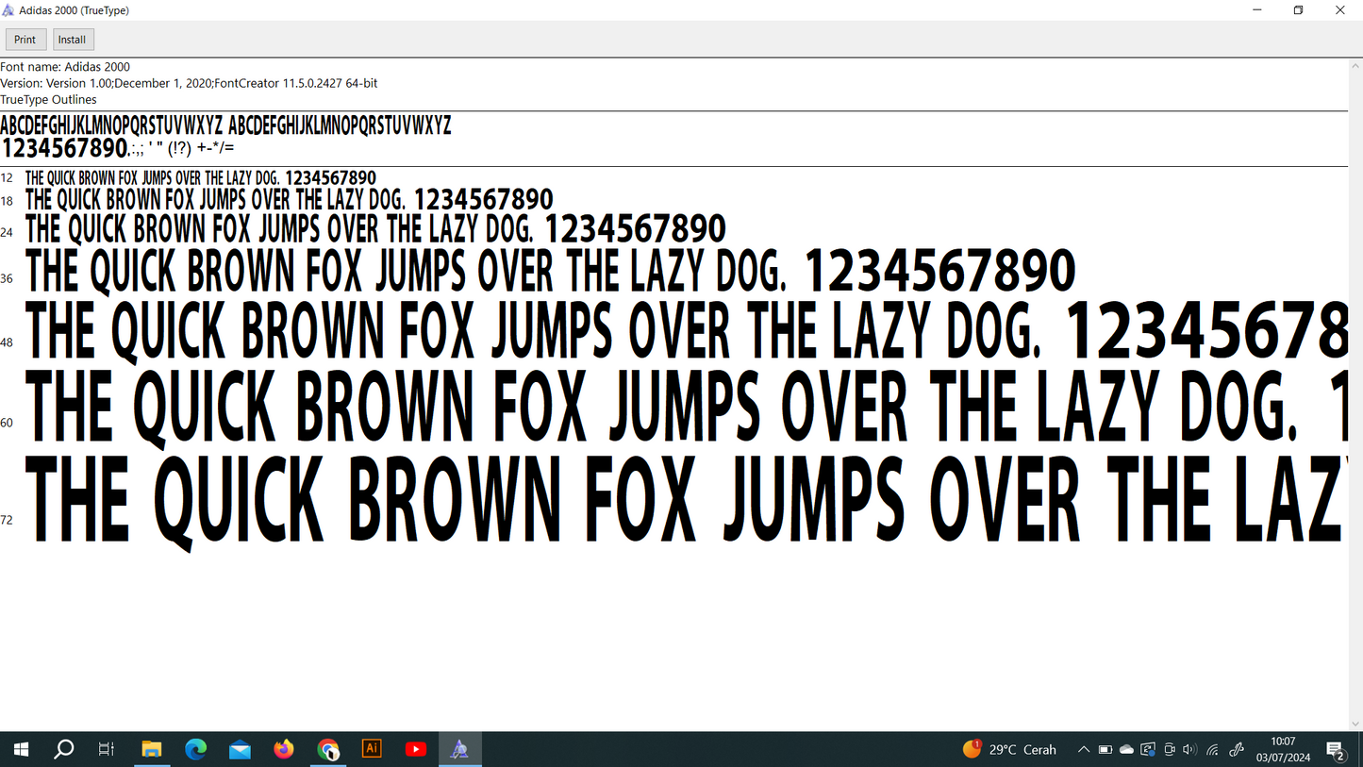
Task: Open Microsoft Edge from taskbar
Action: coord(196,750)
